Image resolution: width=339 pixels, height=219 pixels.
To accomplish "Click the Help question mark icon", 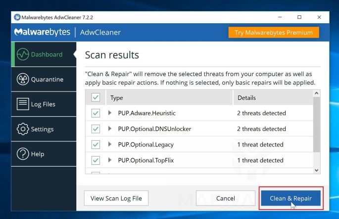I will (x=23, y=154).
